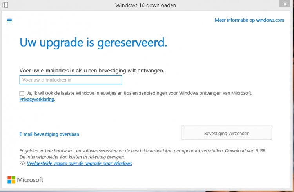
Task: Click 'E-mail-bevestiging overslaan' link
Action: point(49,134)
